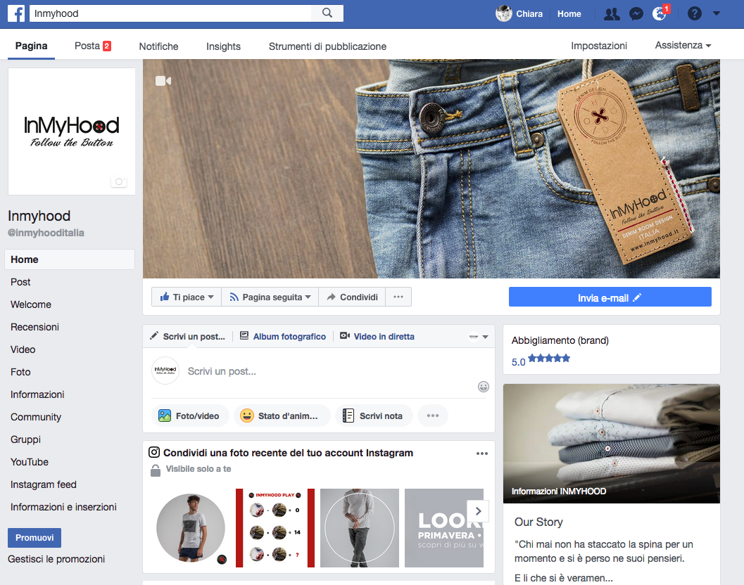Click Scrivi un post tab in composer
Image resolution: width=744 pixels, height=585 pixels.
[187, 337]
